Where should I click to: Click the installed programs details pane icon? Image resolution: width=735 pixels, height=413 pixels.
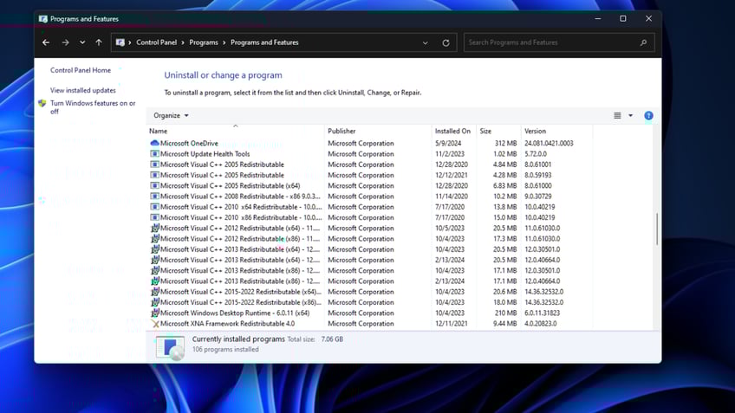[170, 347]
